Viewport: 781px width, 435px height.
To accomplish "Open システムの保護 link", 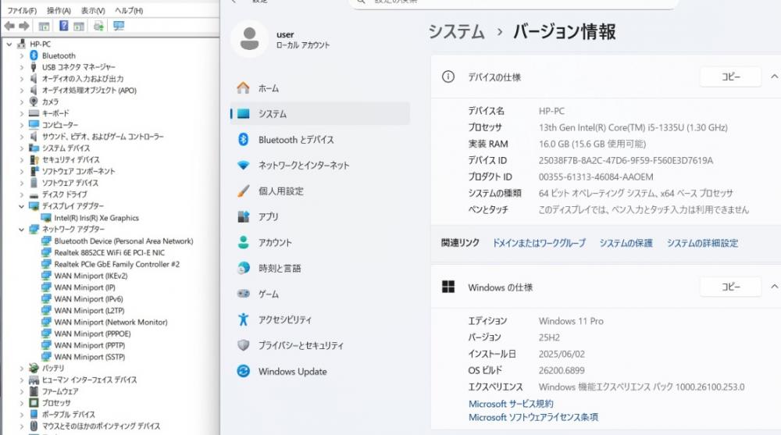I will tap(626, 243).
